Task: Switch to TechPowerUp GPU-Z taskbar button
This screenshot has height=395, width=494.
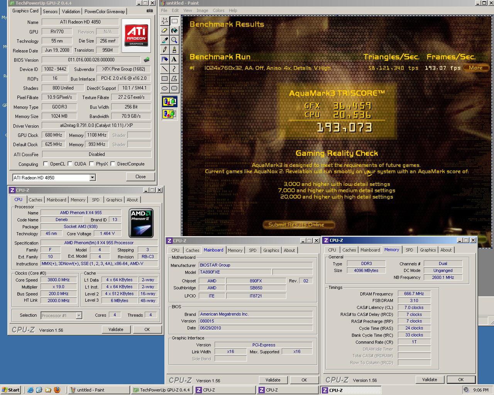Action: [x=161, y=390]
